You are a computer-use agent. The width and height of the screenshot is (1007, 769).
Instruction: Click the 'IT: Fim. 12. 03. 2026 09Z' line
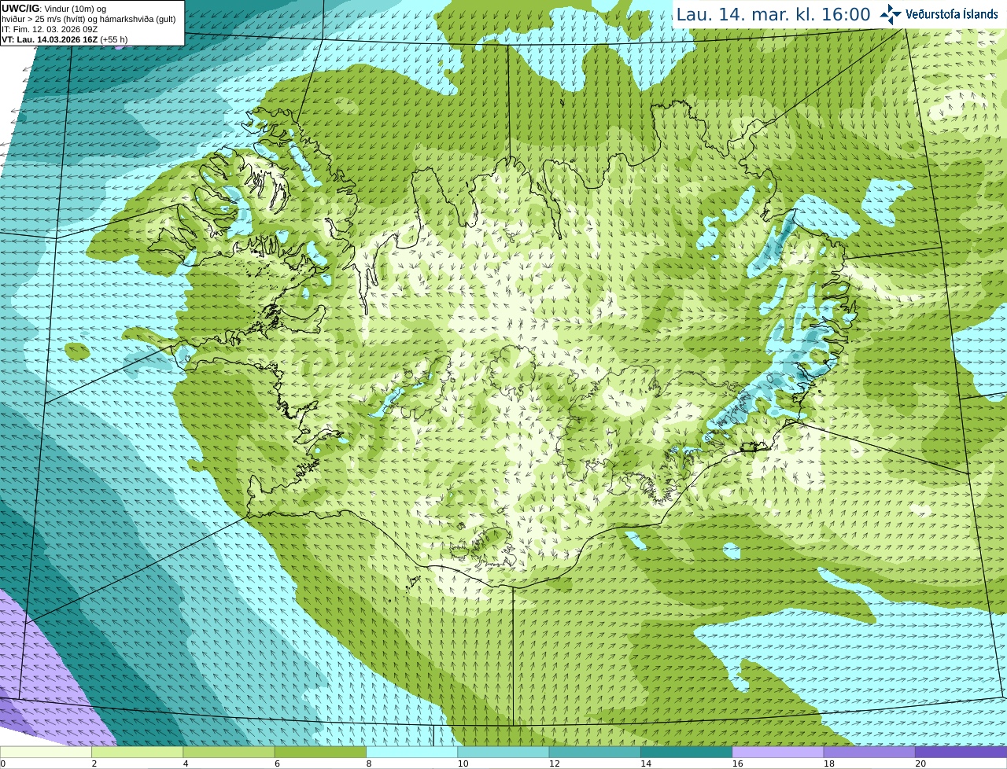[50, 29]
